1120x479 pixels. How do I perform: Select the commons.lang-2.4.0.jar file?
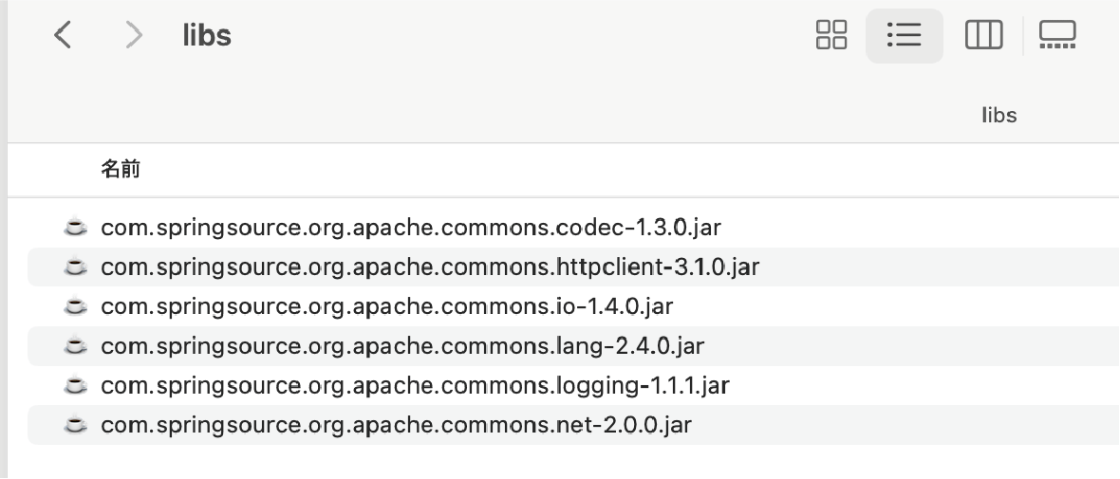pyautogui.click(x=402, y=346)
